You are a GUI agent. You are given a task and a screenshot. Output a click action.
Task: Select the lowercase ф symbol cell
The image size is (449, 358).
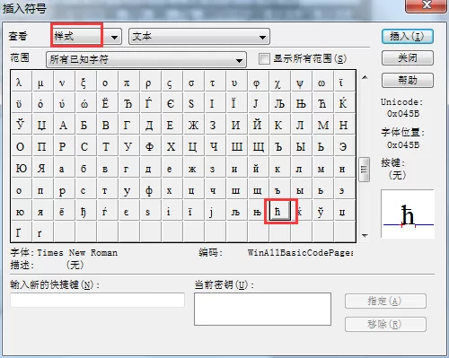[x=150, y=189]
